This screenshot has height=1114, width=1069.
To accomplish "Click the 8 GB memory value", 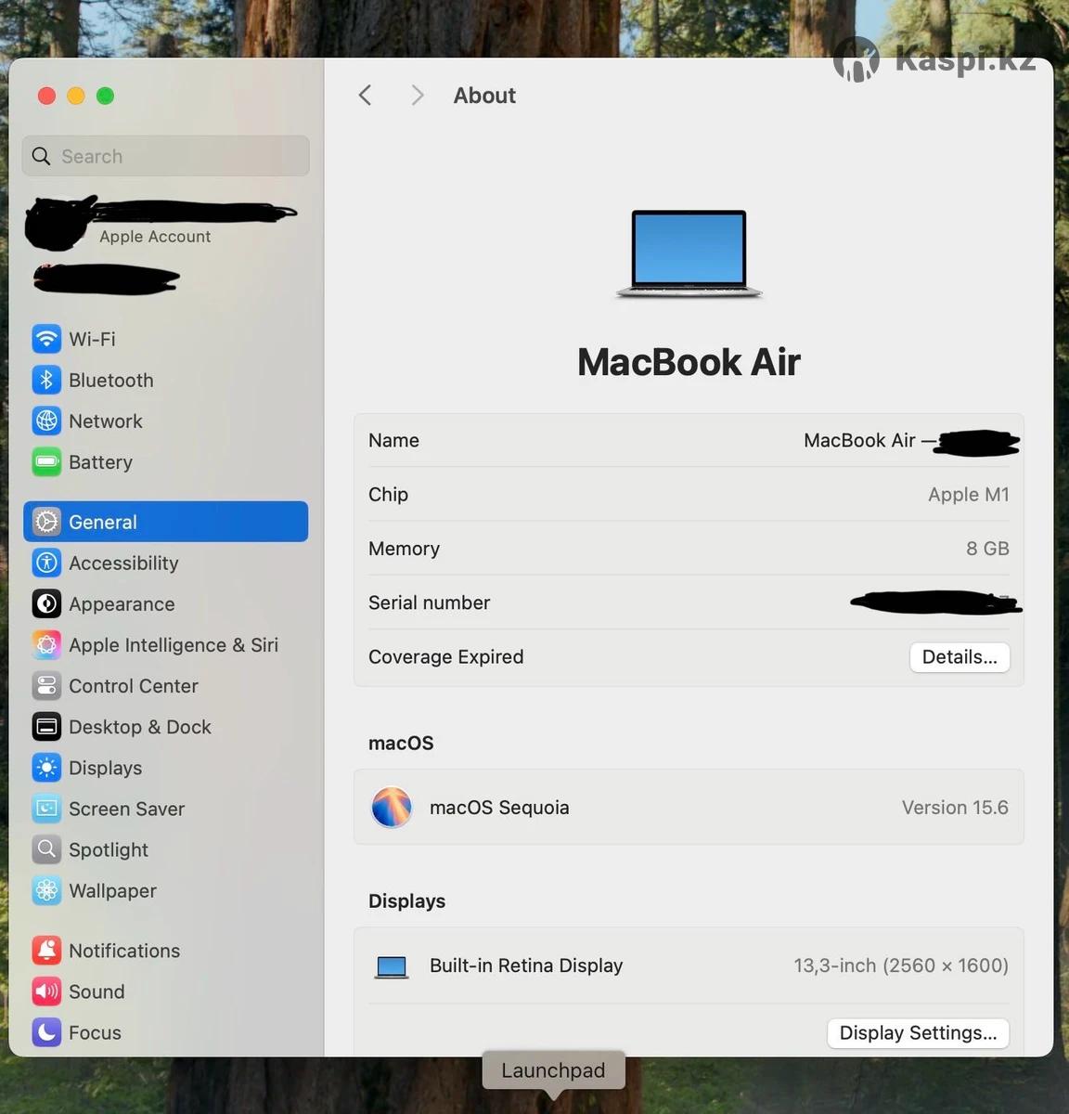I will click(987, 549).
